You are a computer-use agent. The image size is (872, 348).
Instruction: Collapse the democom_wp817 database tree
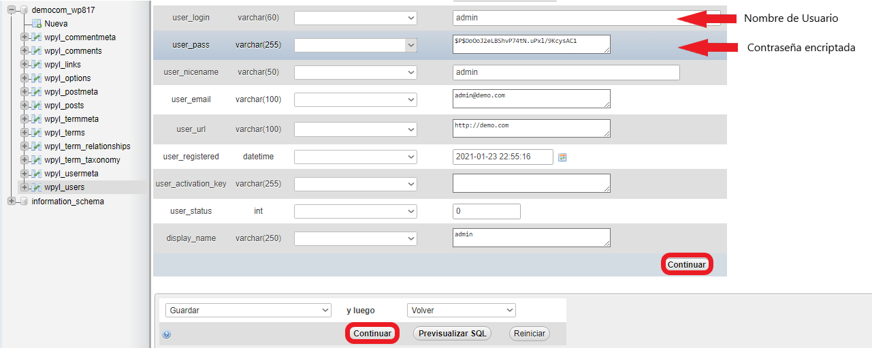tap(12, 10)
